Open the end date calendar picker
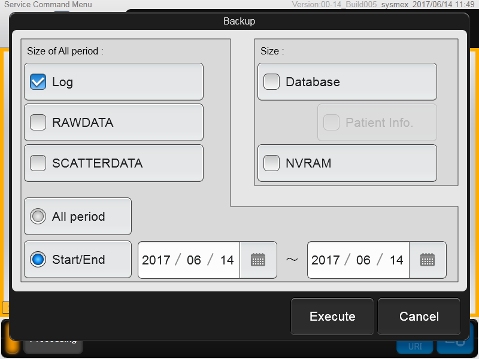The width and height of the screenshot is (479, 359). (428, 260)
